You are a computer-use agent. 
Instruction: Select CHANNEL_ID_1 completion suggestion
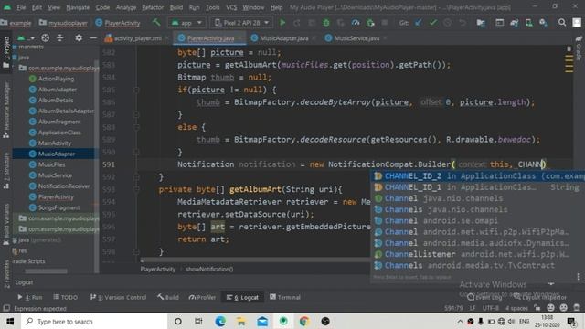click(x=478, y=187)
